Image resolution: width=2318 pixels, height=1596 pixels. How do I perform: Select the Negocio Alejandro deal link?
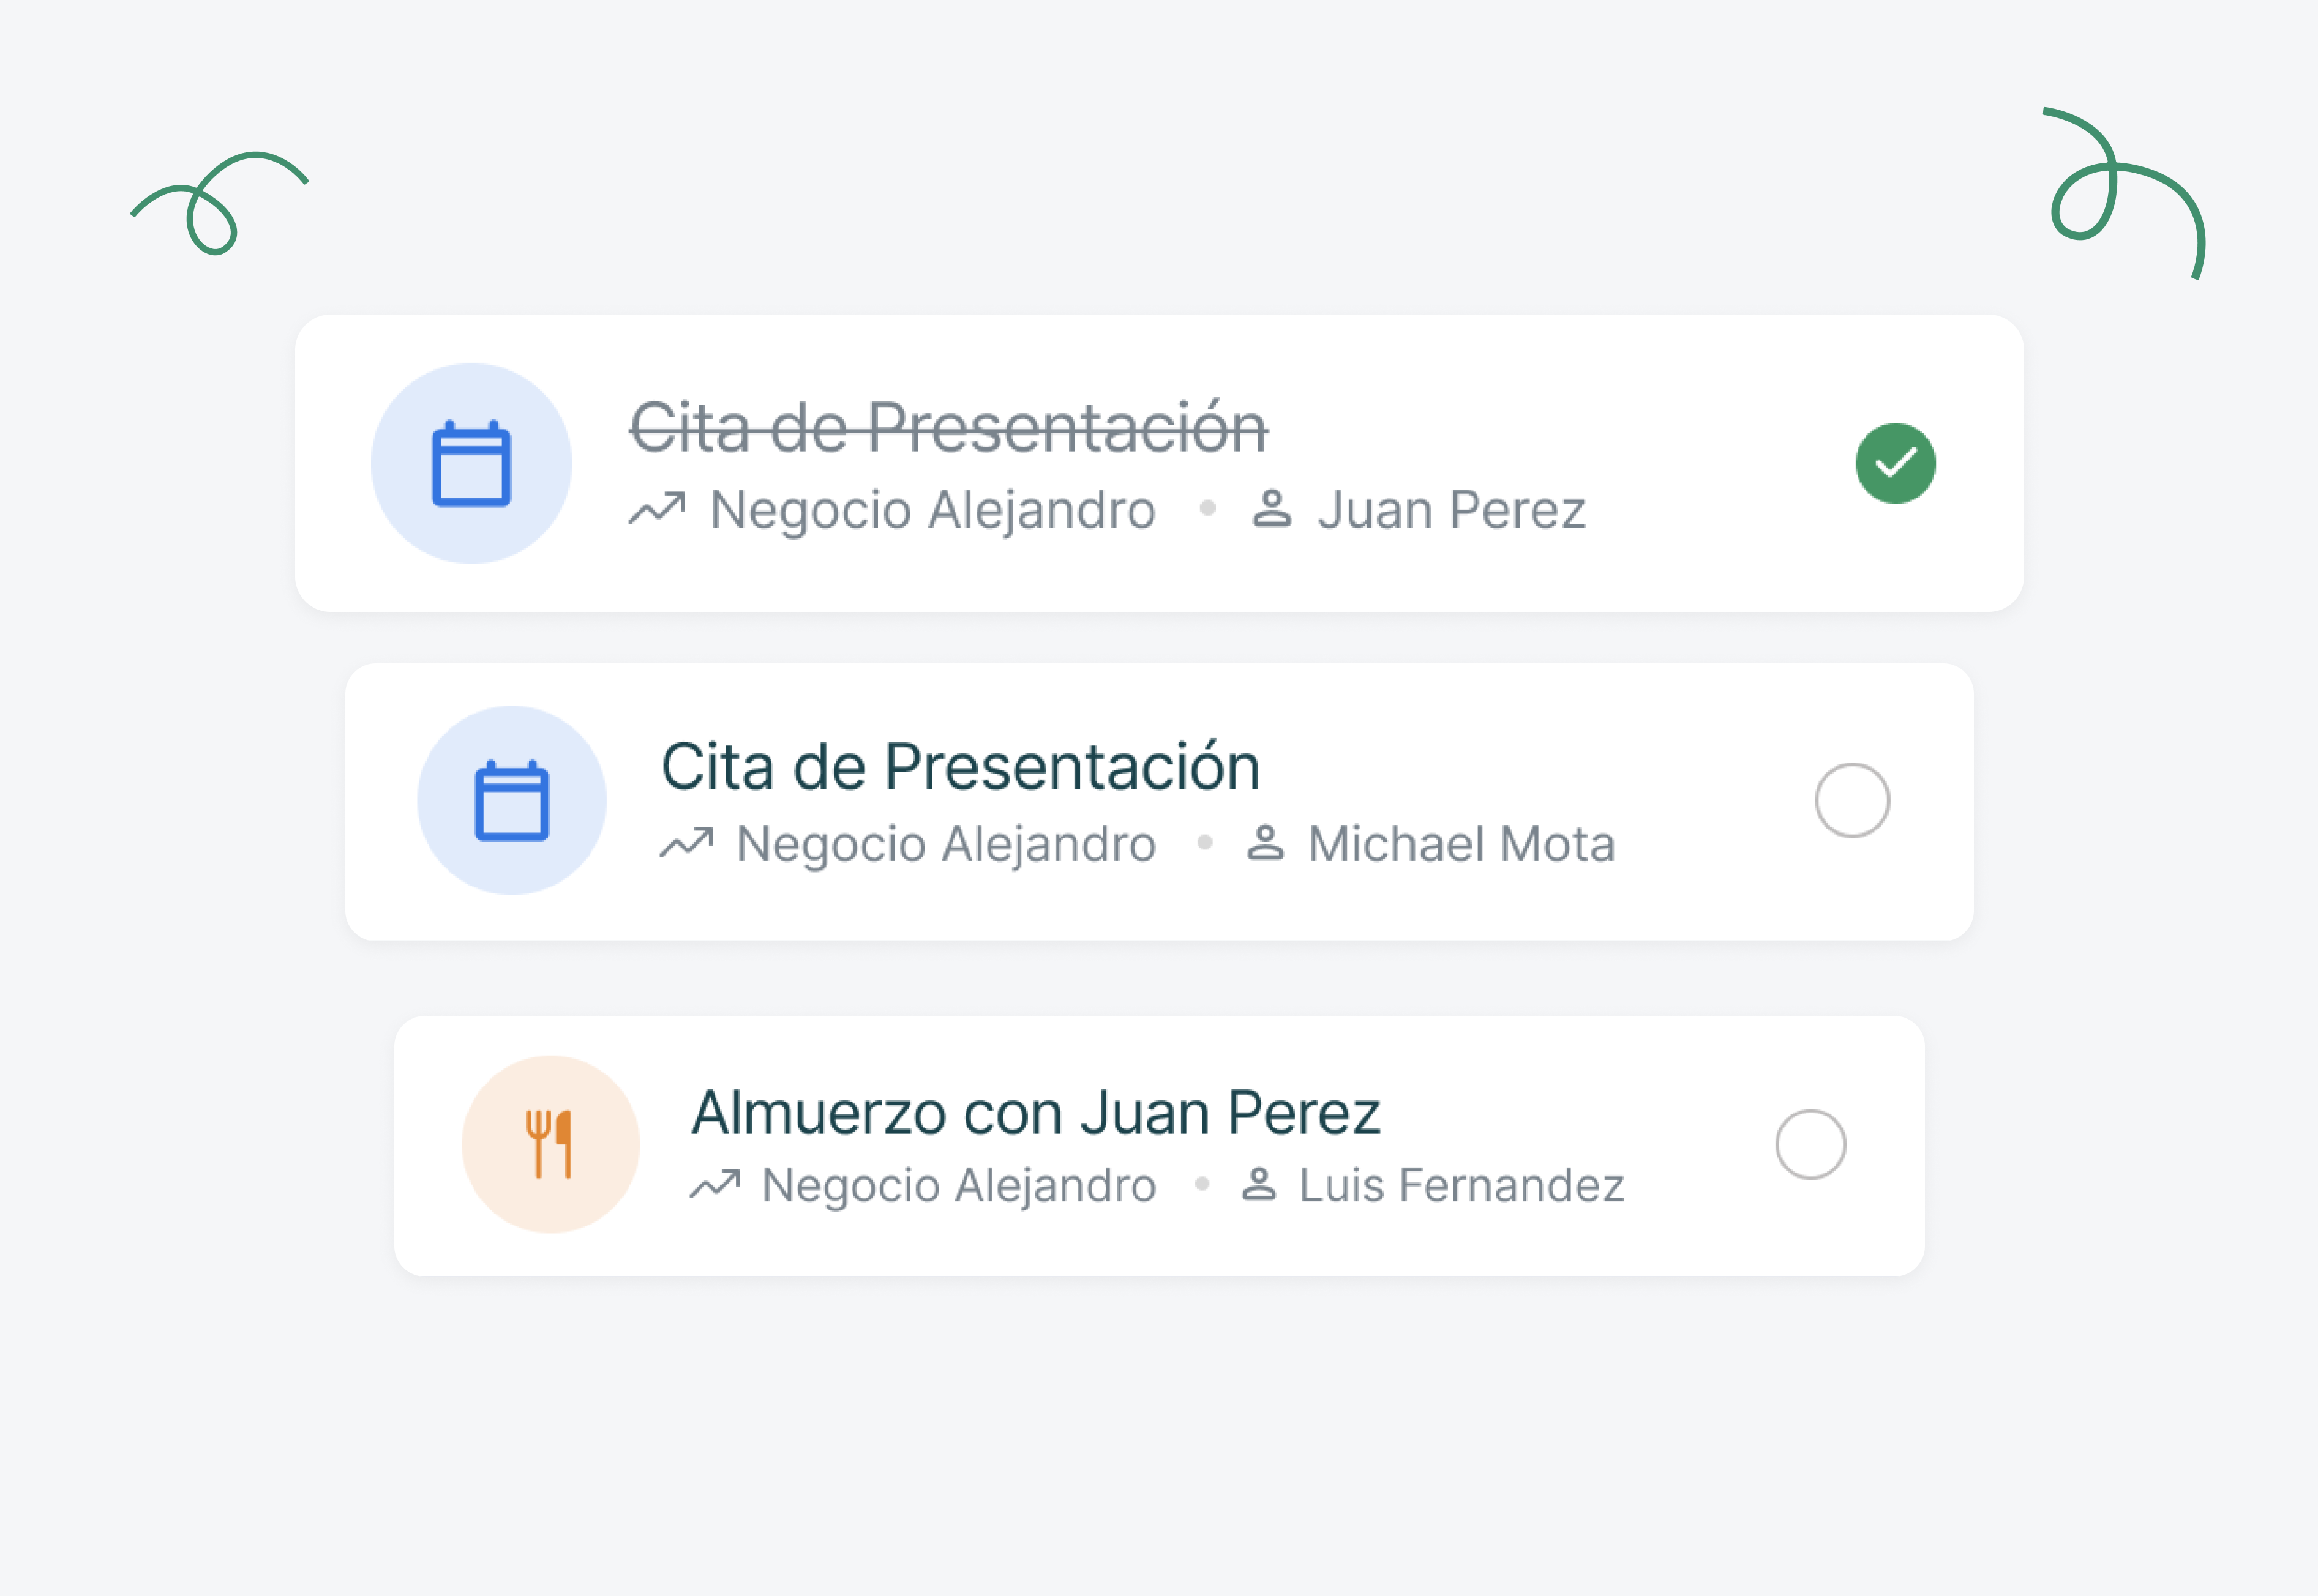coord(931,508)
